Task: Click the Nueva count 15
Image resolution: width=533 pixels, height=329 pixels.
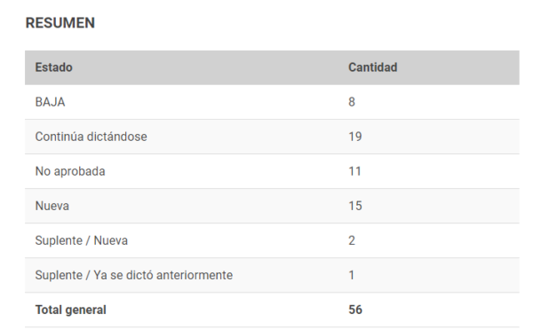Action: coord(354,206)
